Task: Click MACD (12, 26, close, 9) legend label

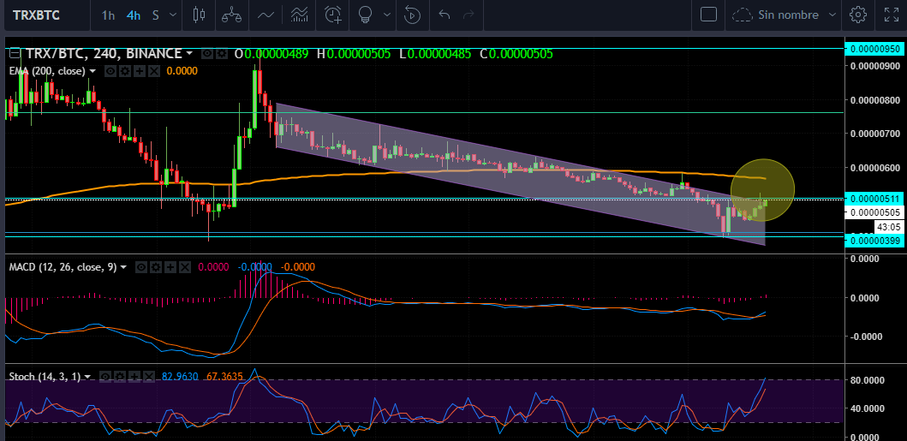Action: click(x=63, y=267)
